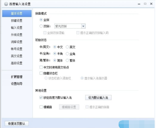Select the 双拼 radio button
This screenshot has width=156, height=128.
tap(41, 26)
